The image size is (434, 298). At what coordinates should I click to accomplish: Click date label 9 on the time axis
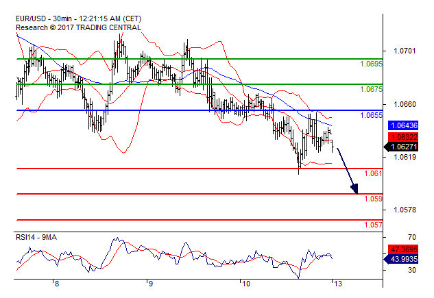point(151,284)
